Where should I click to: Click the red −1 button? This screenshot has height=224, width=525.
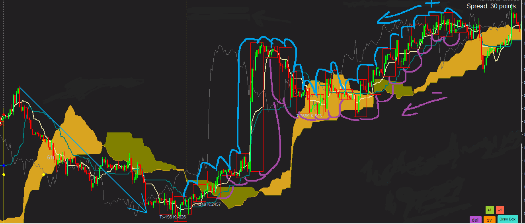point(500,210)
